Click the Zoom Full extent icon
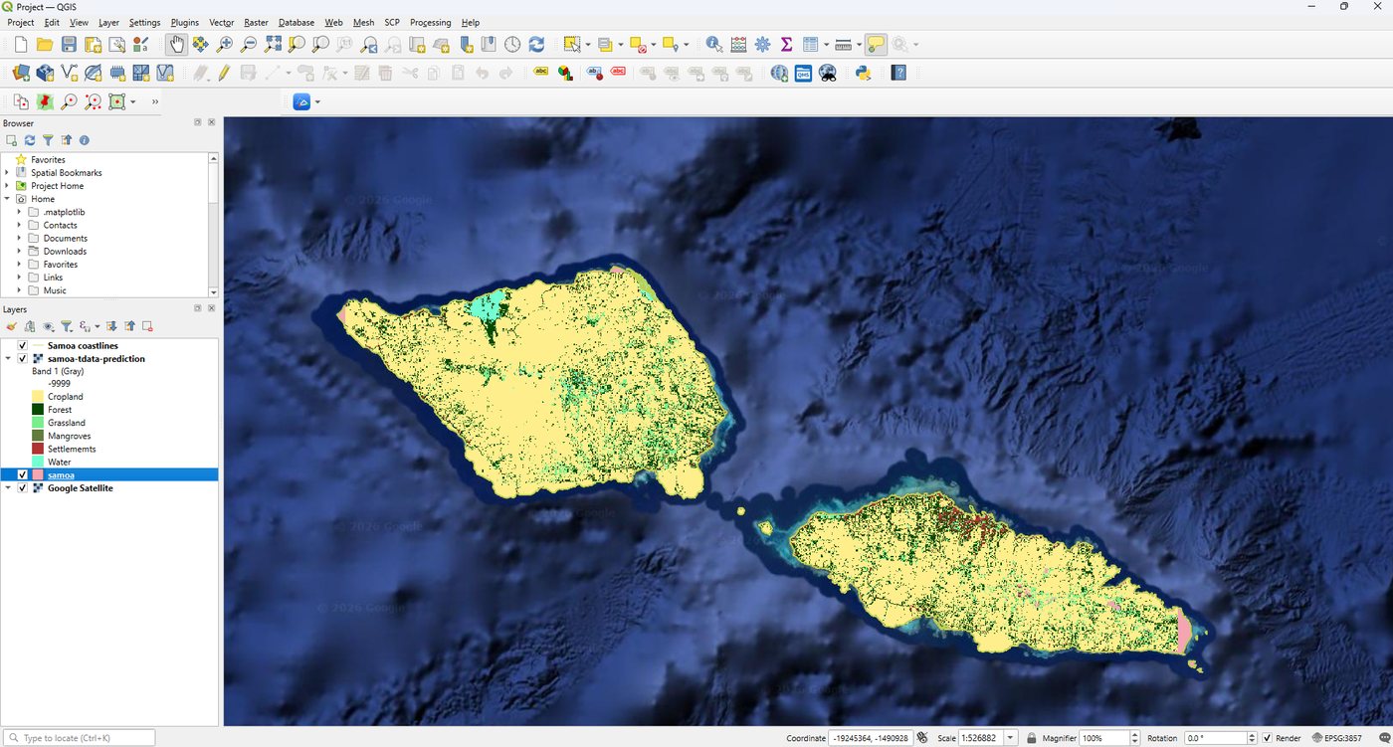The width and height of the screenshot is (1393, 747). 273,44
